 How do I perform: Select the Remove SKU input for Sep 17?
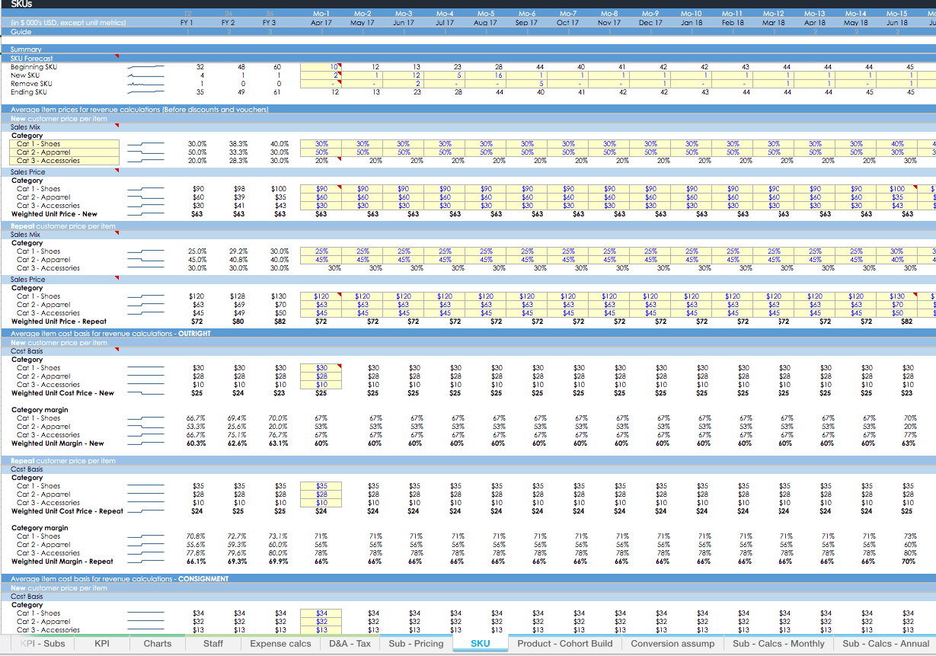coord(527,84)
